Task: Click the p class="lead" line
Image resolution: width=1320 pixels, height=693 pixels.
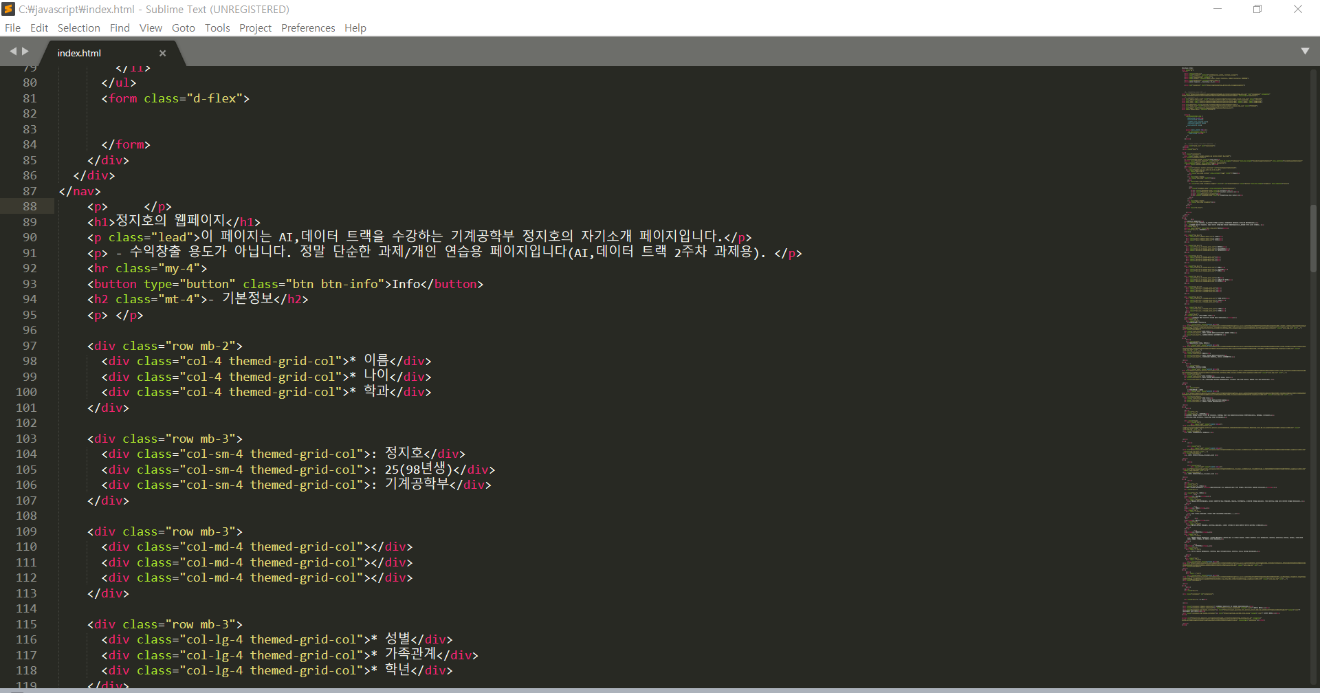Action: pos(419,237)
